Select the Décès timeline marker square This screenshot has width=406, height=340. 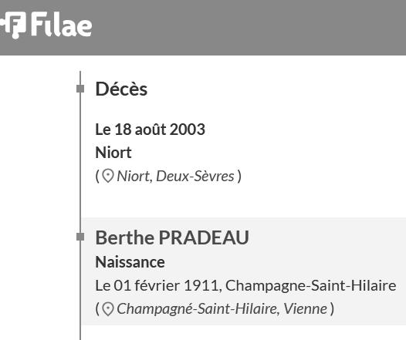coord(80,89)
